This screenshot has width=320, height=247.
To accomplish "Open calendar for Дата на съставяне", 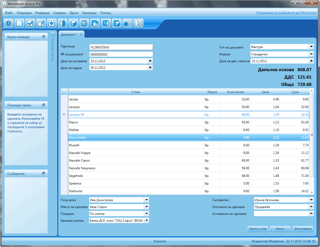I will [x=150, y=61].
